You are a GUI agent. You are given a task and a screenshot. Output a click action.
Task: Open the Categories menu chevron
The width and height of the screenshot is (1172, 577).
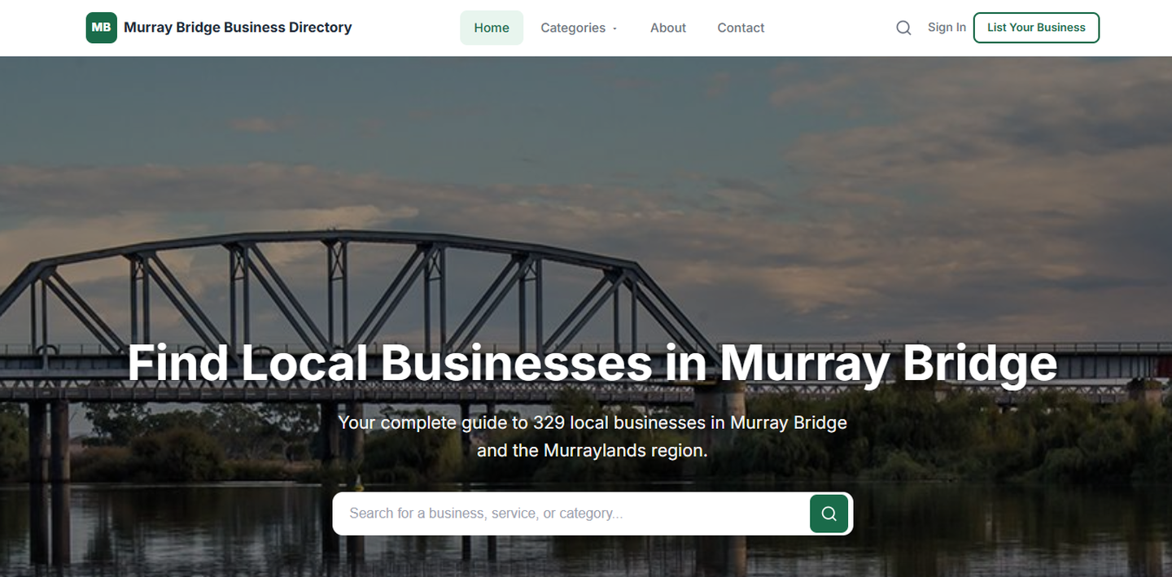coord(614,28)
